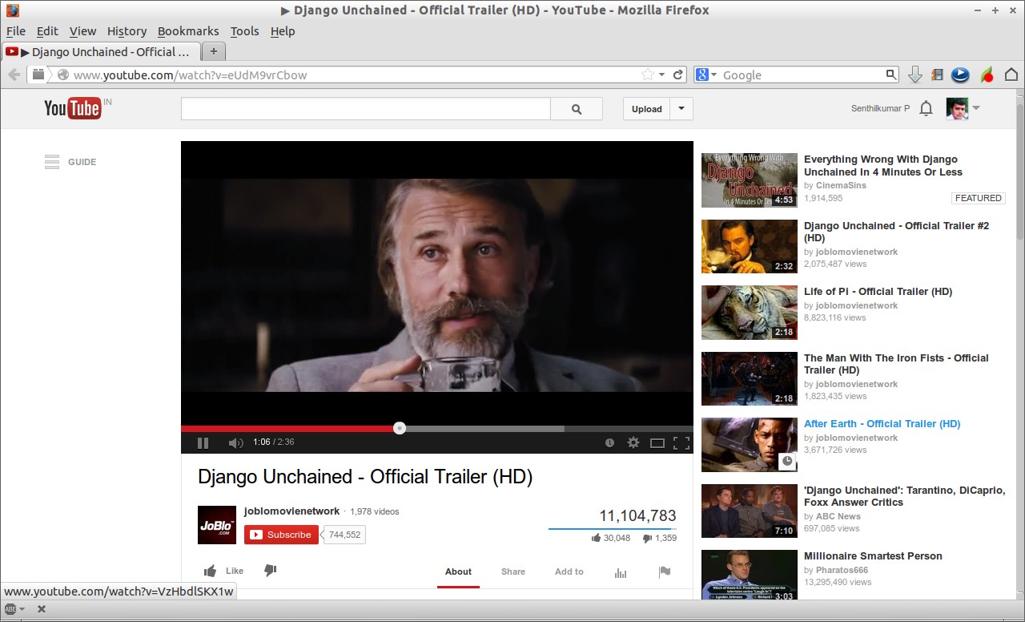Open After Earth - Official Trailer link
This screenshot has height=622, width=1025.
(x=882, y=424)
